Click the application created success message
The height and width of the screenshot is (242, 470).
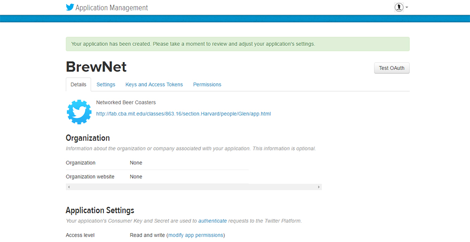coord(238,44)
